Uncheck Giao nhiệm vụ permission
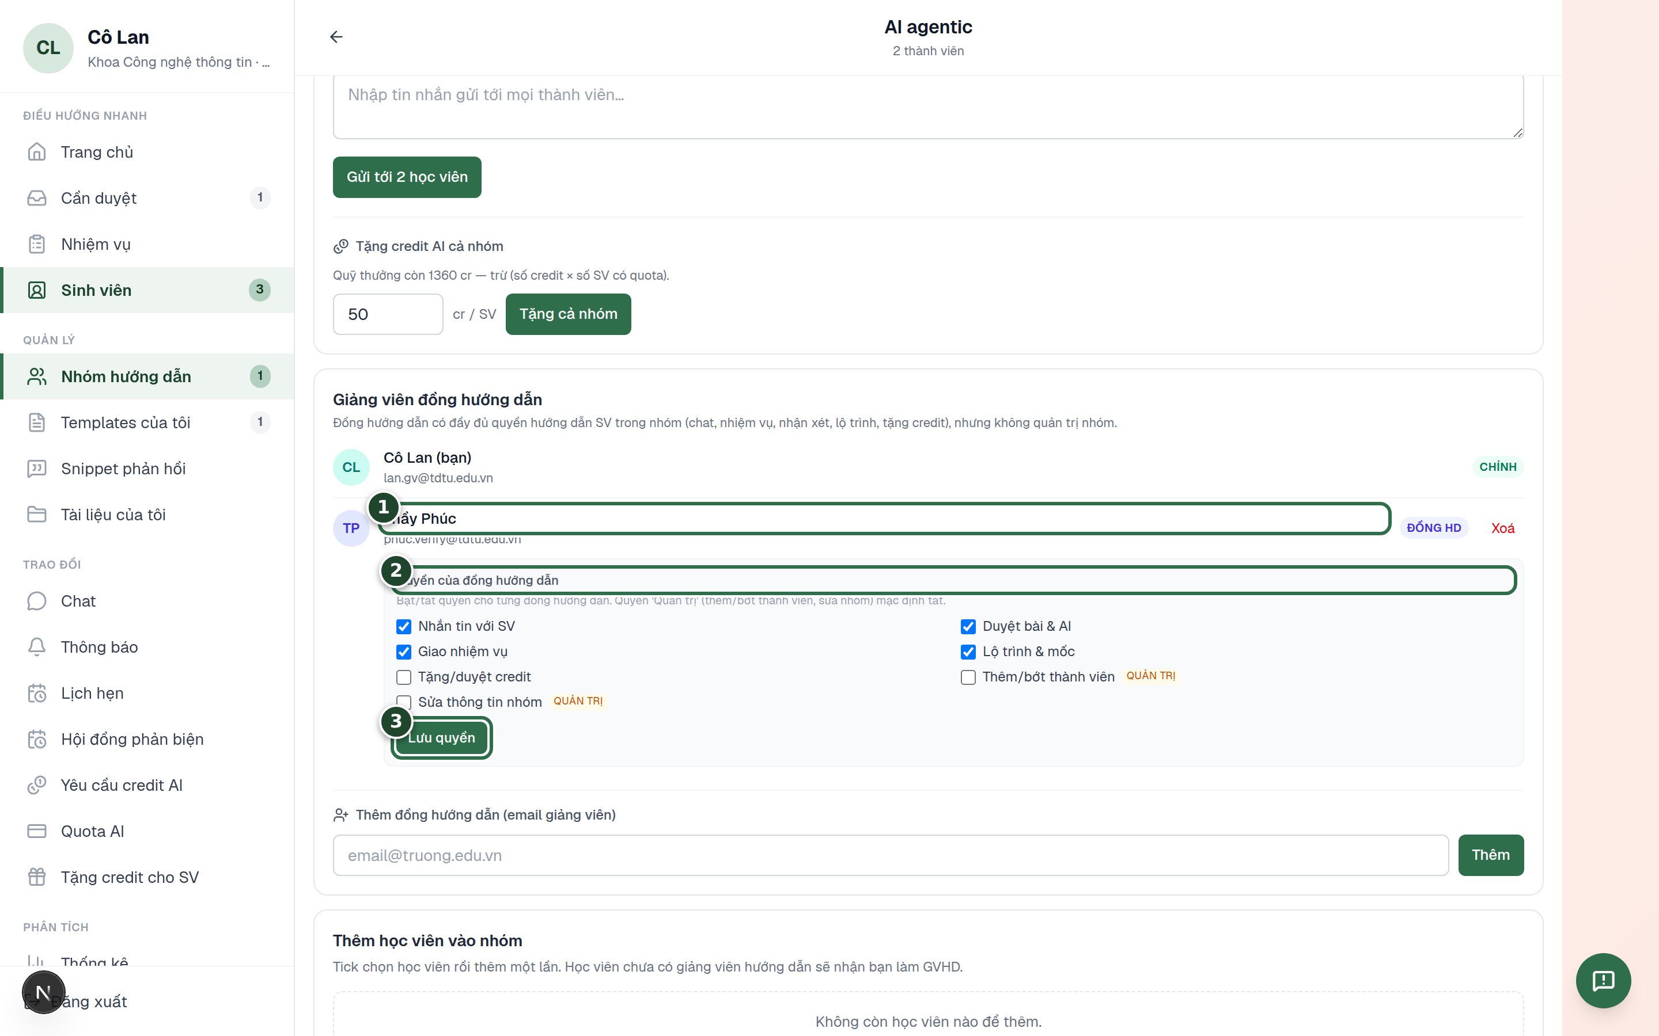The width and height of the screenshot is (1659, 1036). coord(404,652)
